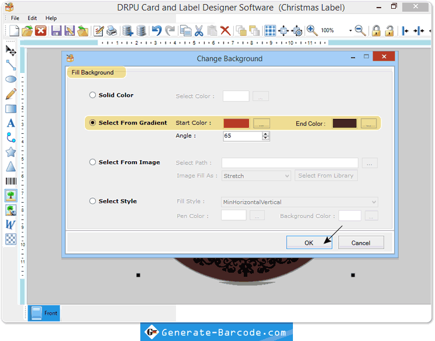
Task: Click the Zoom In magnifier icon
Action: coord(312,30)
